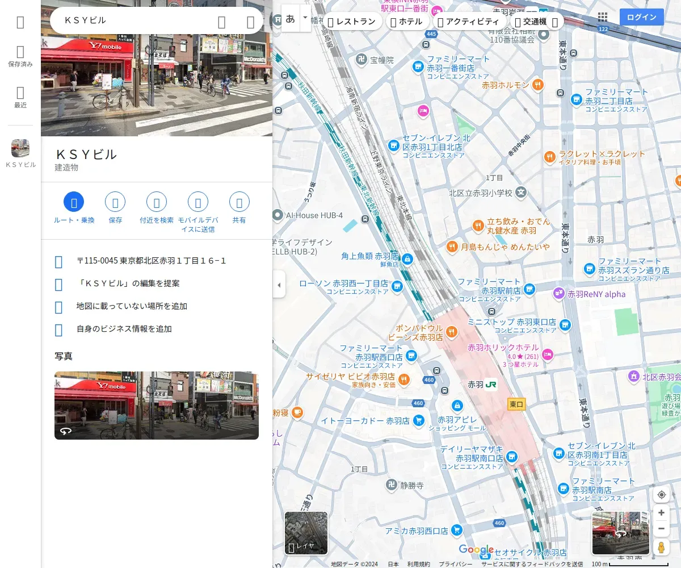
Task: Select セブン-イレブン 北区赤羽1丁目北店 pin
Action: click(x=393, y=146)
